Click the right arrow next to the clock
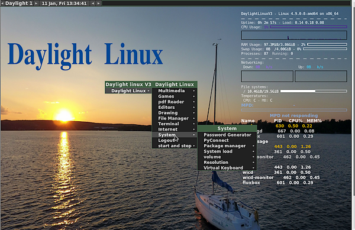Image resolution: width=355 pixels, height=230 pixels. pyautogui.click(x=98, y=4)
